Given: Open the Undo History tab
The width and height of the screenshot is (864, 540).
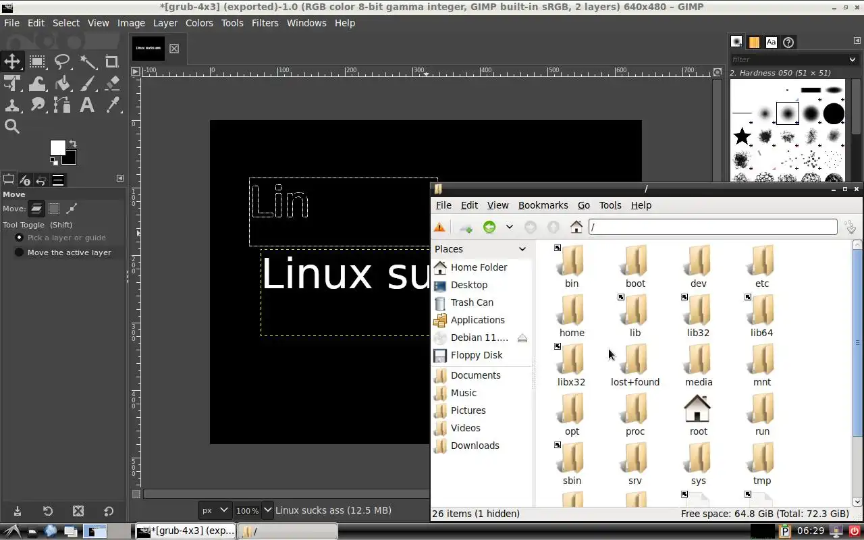Looking at the screenshot, I should [x=41, y=180].
